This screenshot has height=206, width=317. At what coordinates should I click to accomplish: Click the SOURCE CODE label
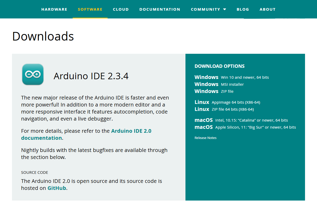pos(35,172)
